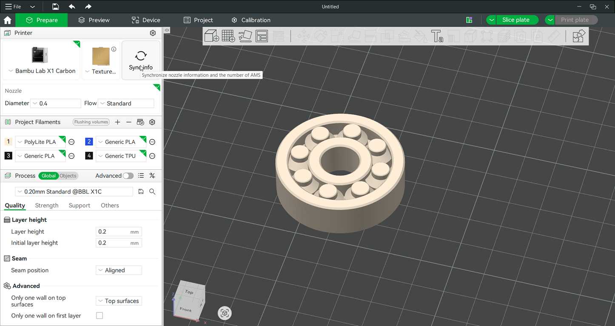Switch to the Calibration tab
The image size is (615, 326).
251,20
